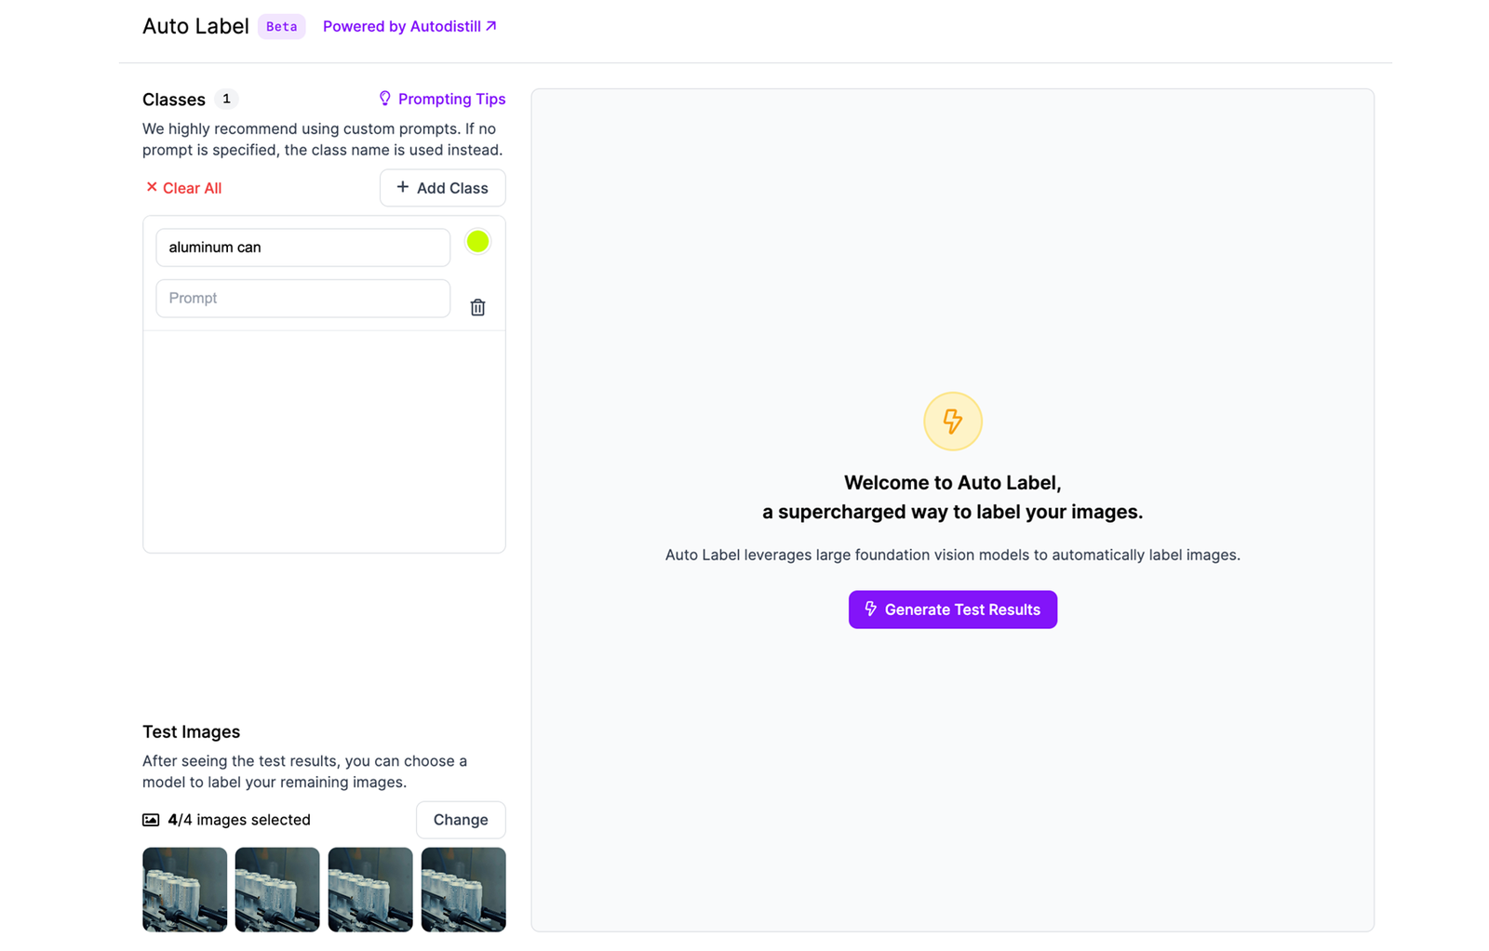This screenshot has width=1489, height=951.
Task: Select the second test image thumbnail
Action: (x=277, y=890)
